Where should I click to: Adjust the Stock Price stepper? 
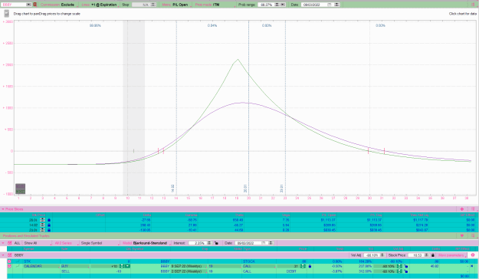[427, 255]
